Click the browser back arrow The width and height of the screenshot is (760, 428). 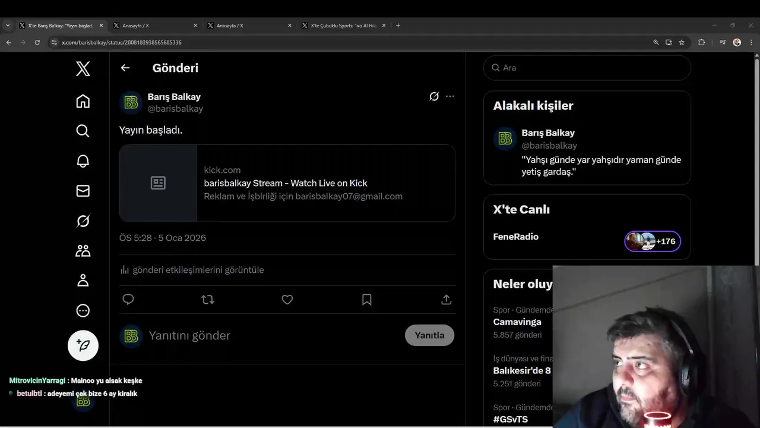[8, 42]
